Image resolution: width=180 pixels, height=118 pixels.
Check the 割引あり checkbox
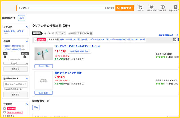(4, 116)
